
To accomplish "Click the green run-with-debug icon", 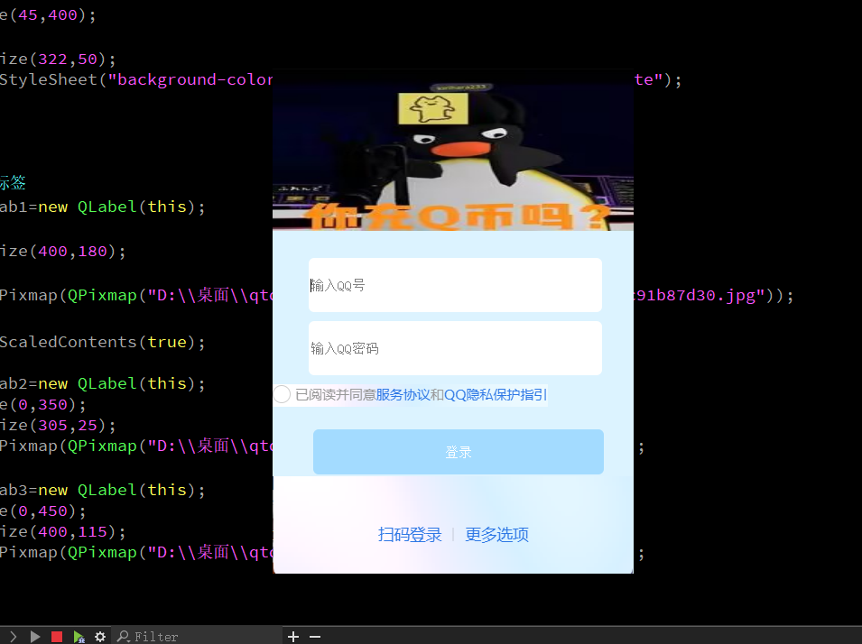I will (x=79, y=637).
